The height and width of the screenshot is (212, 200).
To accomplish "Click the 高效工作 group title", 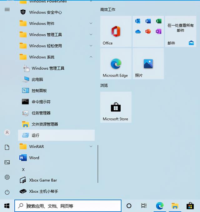I will click(x=108, y=10).
